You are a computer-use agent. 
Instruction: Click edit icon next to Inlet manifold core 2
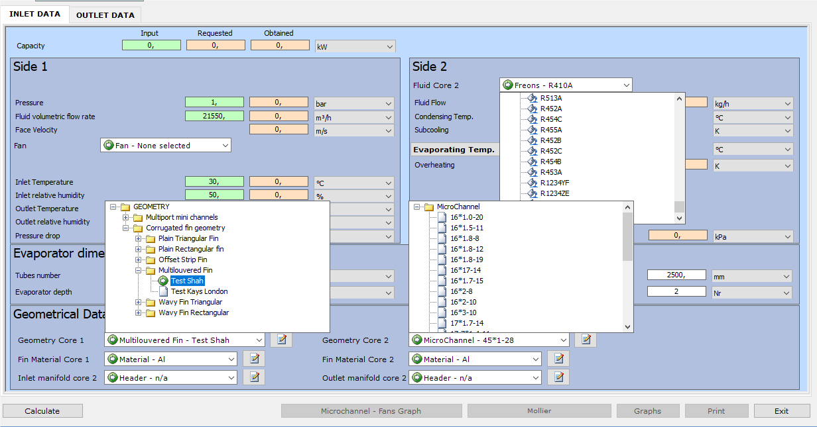point(254,377)
